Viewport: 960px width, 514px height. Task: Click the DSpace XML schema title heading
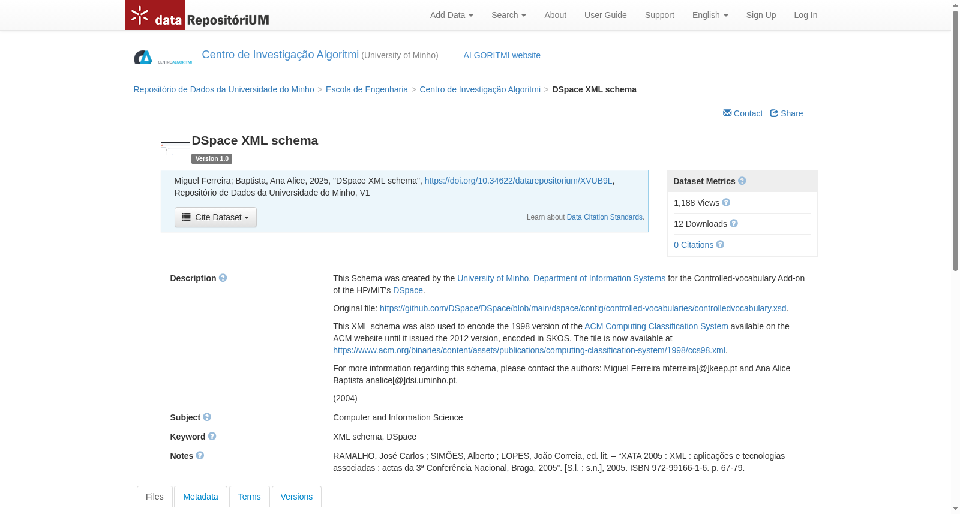click(x=255, y=140)
